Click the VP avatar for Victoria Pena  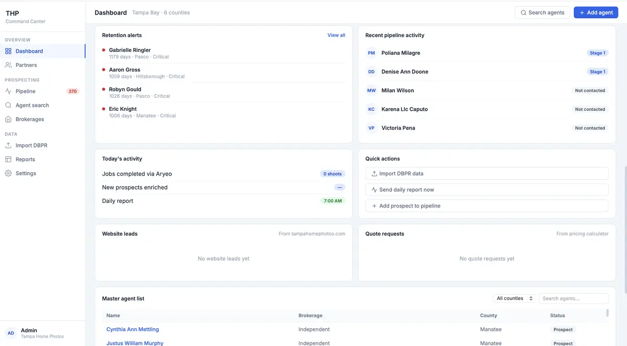371,128
